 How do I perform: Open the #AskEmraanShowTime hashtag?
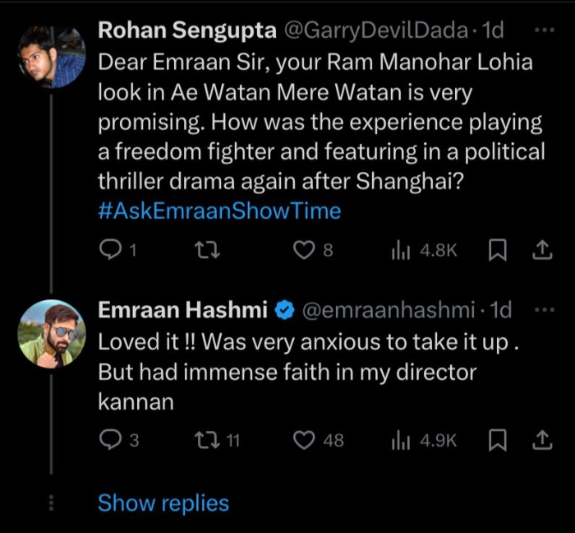point(218,211)
